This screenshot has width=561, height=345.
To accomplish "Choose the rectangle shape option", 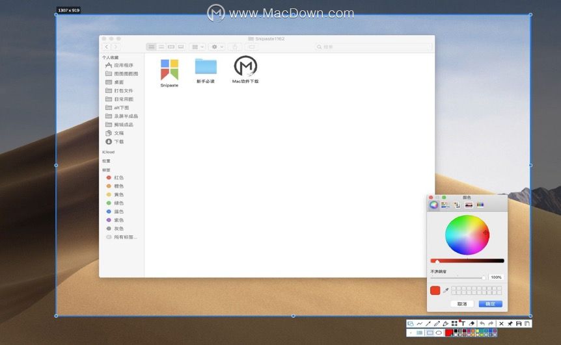I will point(430,333).
